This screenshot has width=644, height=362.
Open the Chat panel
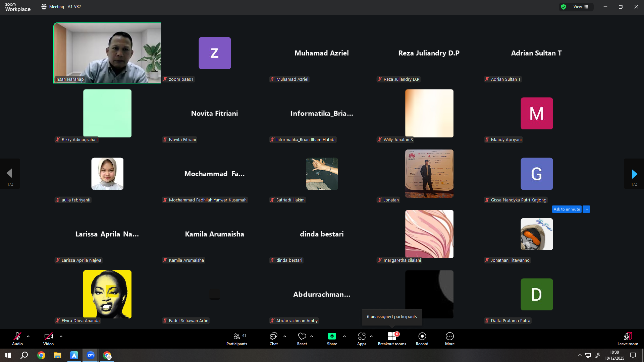point(274,339)
